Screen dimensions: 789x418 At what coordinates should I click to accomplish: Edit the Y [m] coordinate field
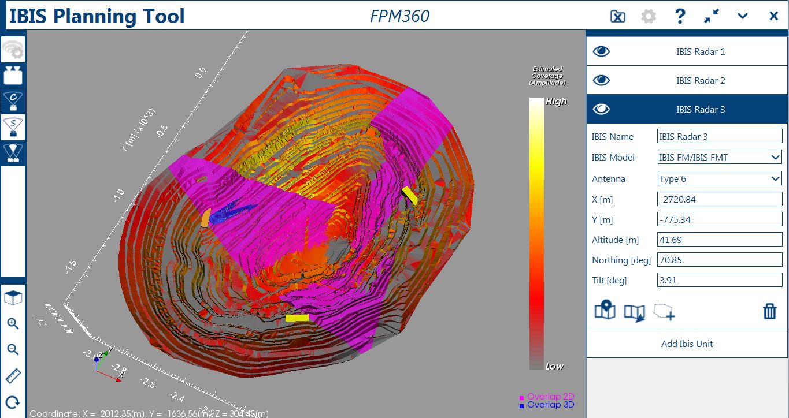pos(720,219)
